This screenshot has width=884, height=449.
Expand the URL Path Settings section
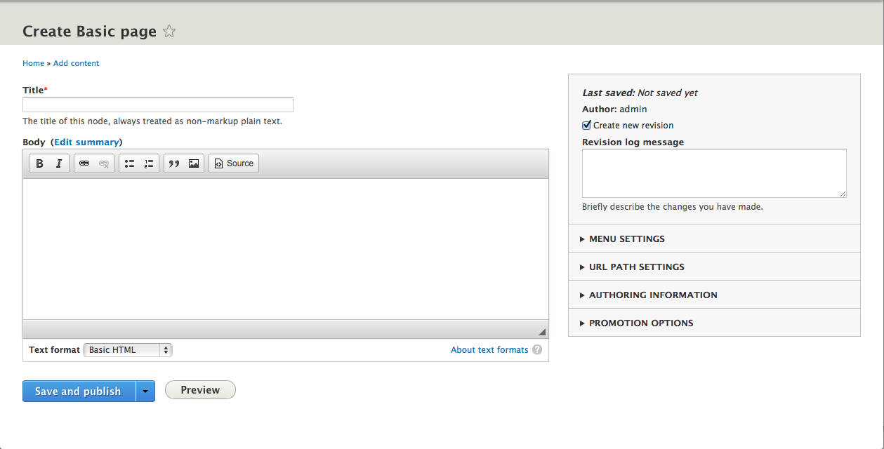[x=636, y=267]
